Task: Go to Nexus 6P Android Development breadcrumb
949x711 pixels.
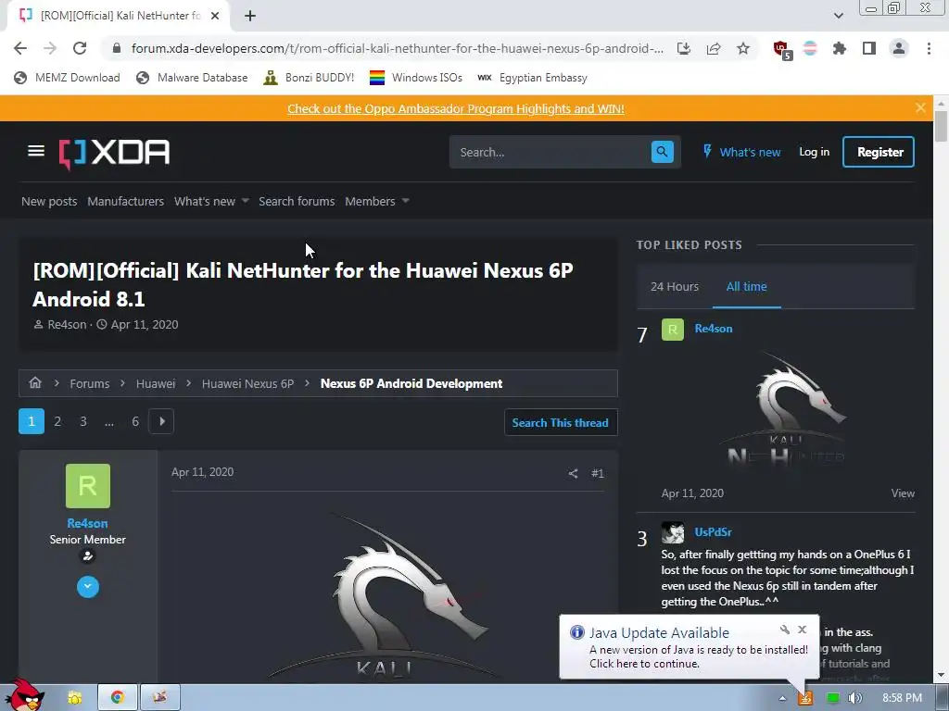Action: [411, 384]
